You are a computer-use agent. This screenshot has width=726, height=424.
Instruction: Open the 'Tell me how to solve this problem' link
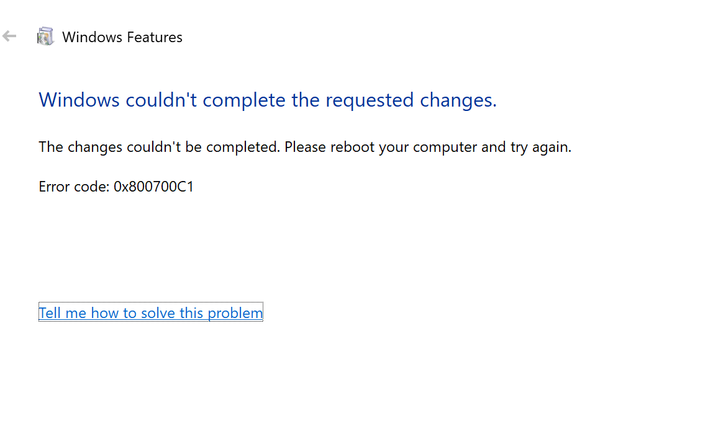coord(150,313)
